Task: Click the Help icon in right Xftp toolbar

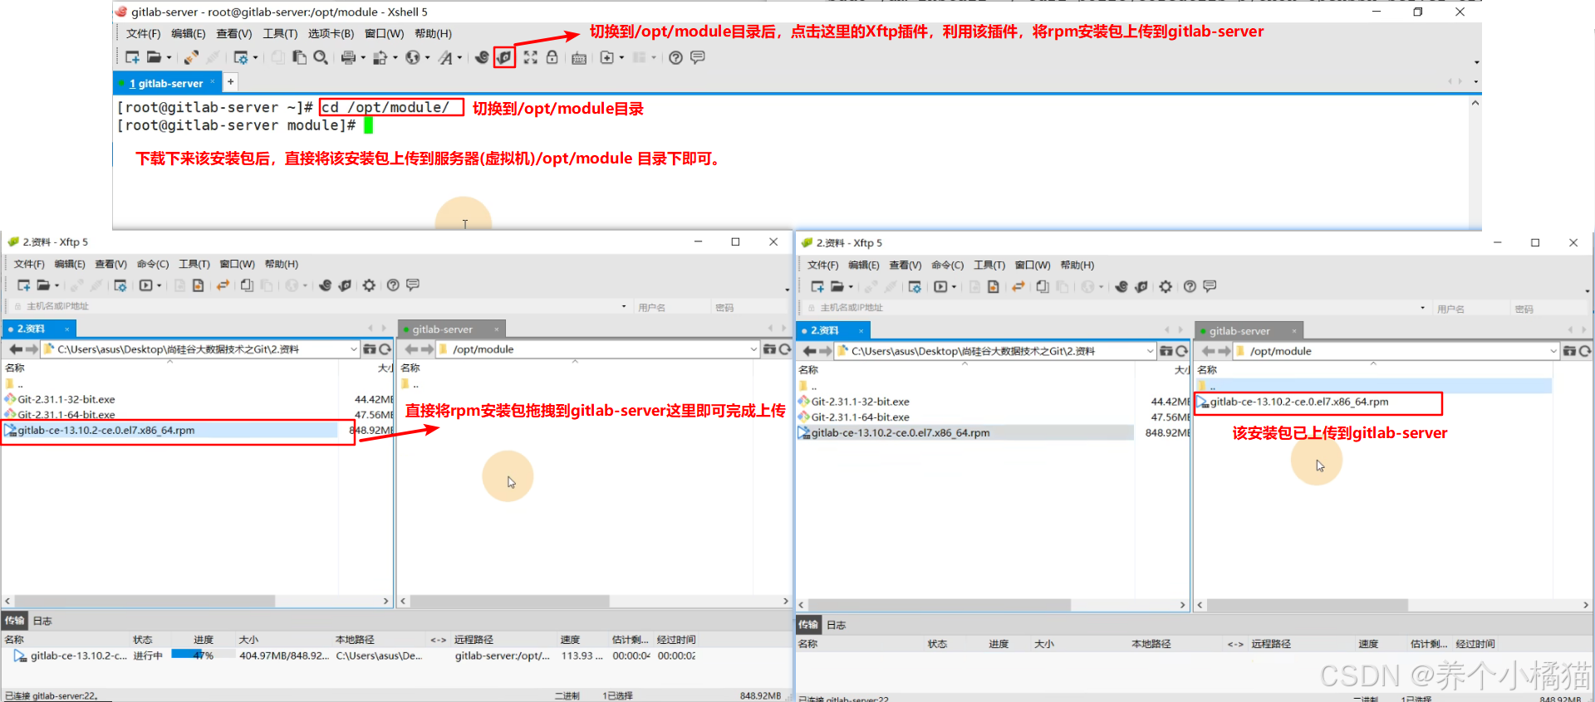Action: point(1190,286)
